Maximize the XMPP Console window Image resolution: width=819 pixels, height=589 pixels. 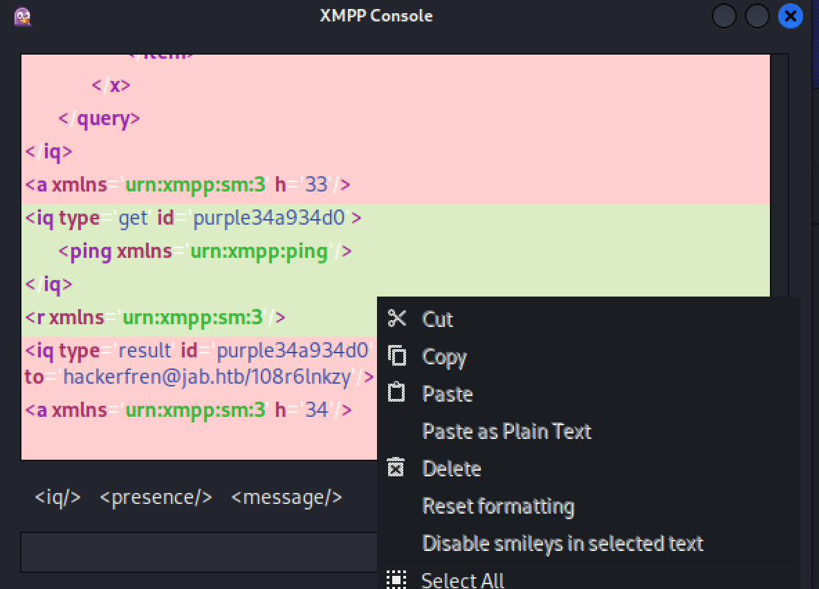click(x=757, y=16)
